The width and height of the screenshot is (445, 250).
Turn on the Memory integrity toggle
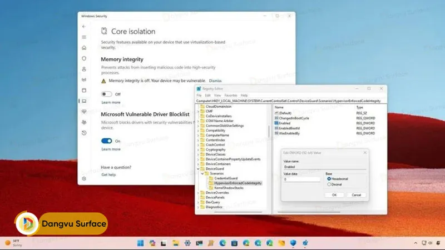tap(106, 94)
